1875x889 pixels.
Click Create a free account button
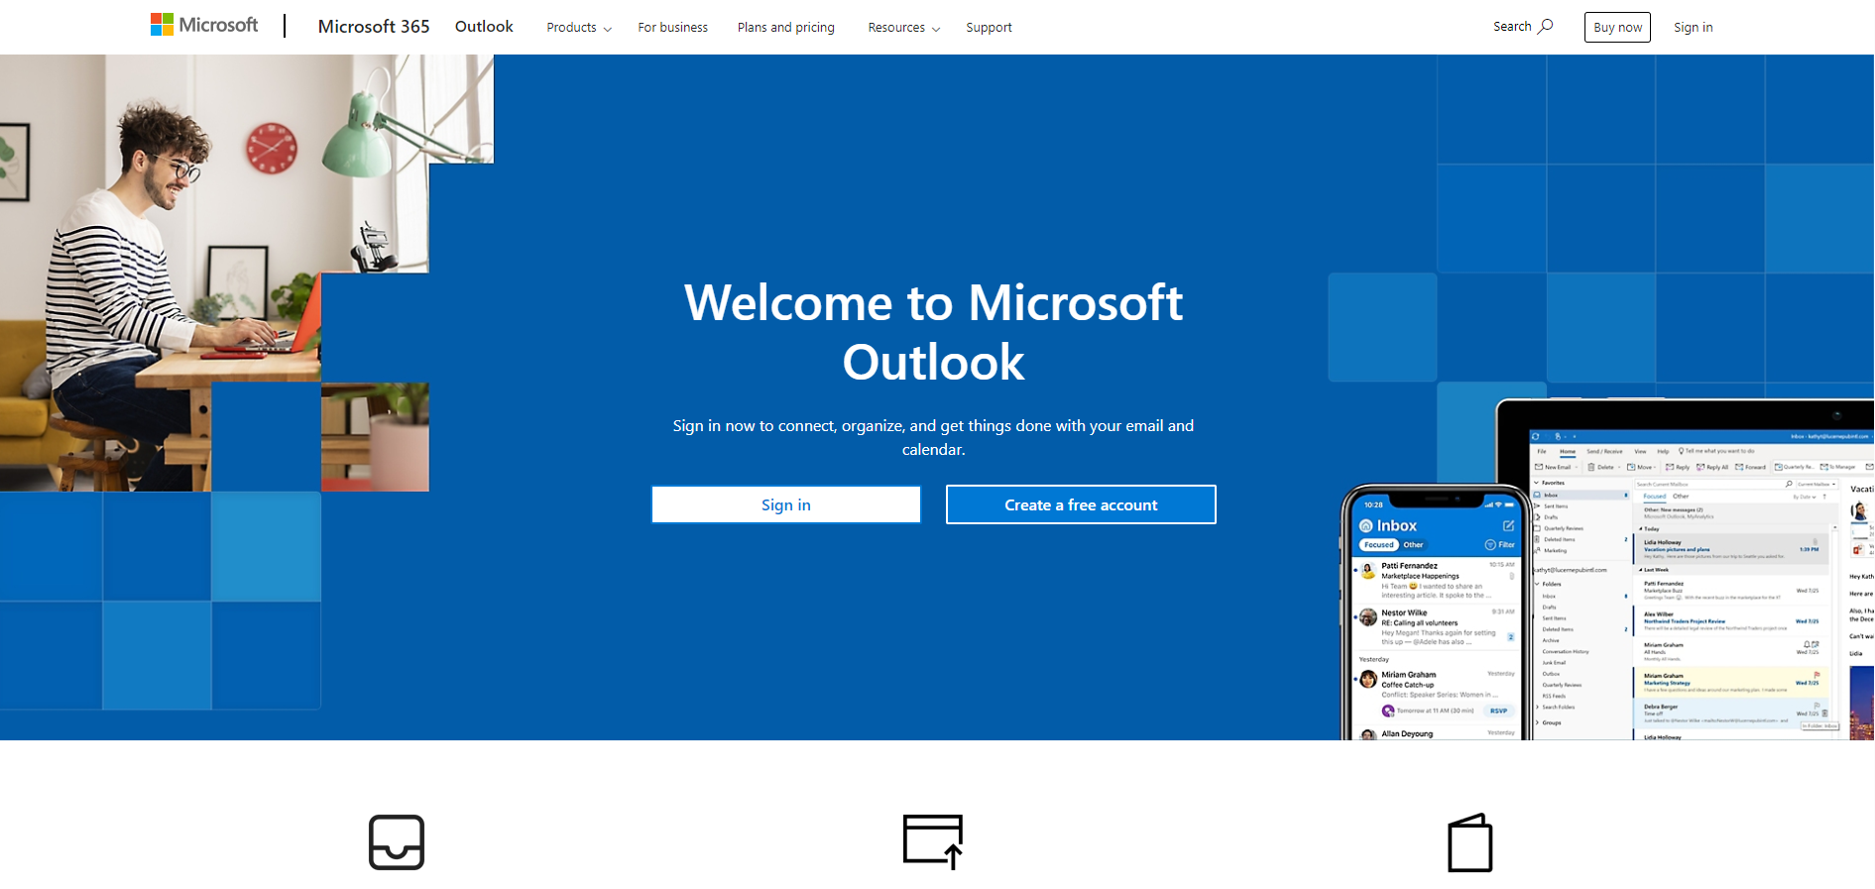(1081, 504)
